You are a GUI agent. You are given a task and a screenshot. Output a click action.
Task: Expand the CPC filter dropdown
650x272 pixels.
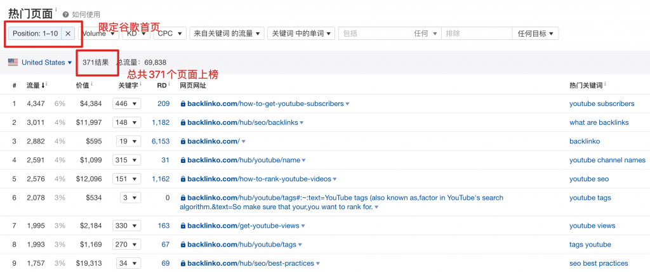tap(170, 34)
